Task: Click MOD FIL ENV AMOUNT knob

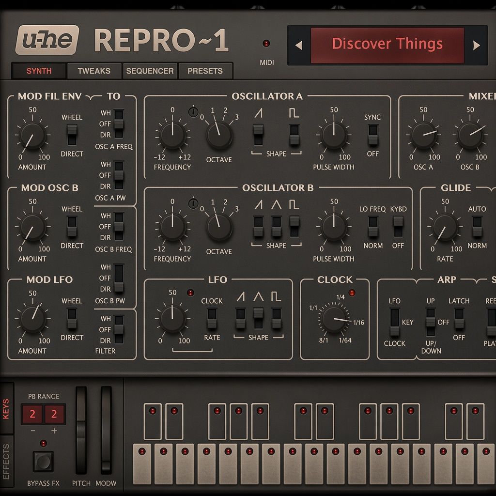Action: (x=32, y=136)
